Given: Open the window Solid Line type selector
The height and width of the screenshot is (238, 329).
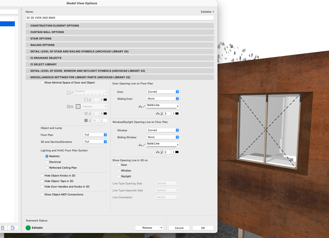Looking at the screenshot, I should coord(163,145).
